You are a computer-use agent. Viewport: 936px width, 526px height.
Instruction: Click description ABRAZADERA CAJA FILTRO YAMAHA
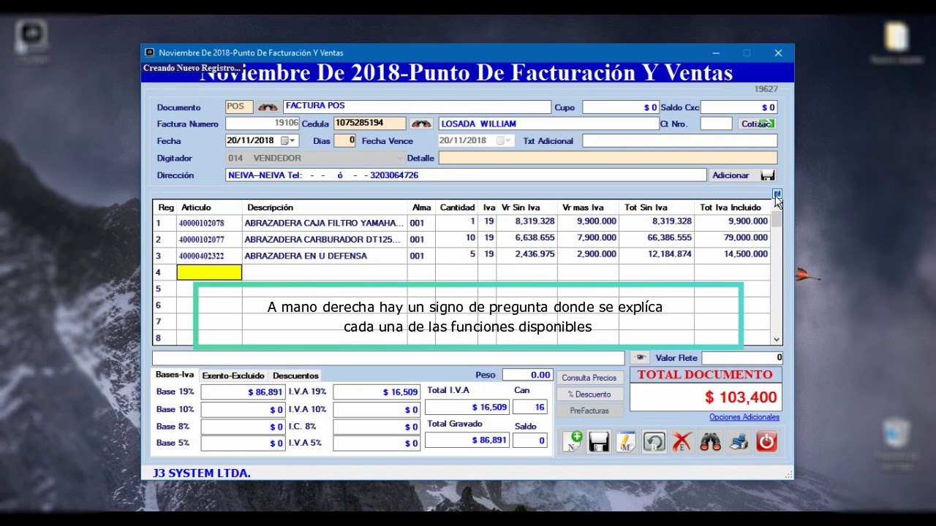coord(324,223)
